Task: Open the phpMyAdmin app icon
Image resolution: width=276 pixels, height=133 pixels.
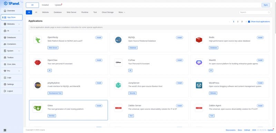Action: (38, 85)
